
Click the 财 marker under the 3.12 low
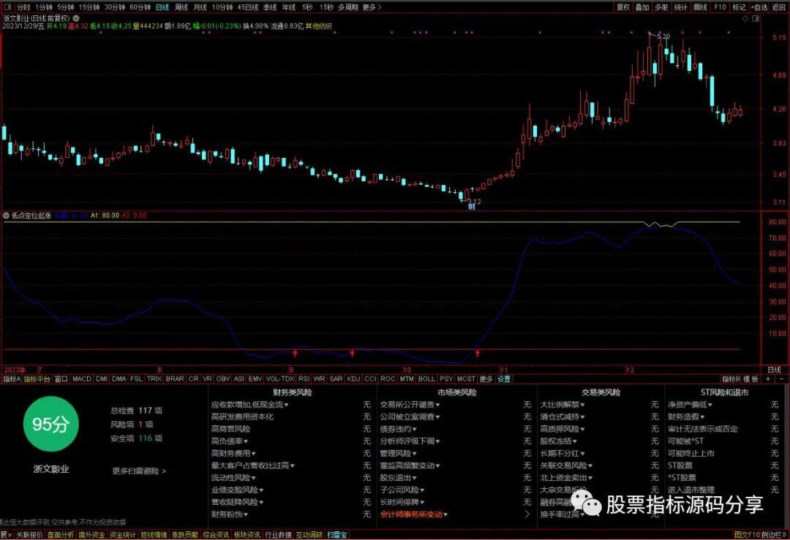click(472, 207)
